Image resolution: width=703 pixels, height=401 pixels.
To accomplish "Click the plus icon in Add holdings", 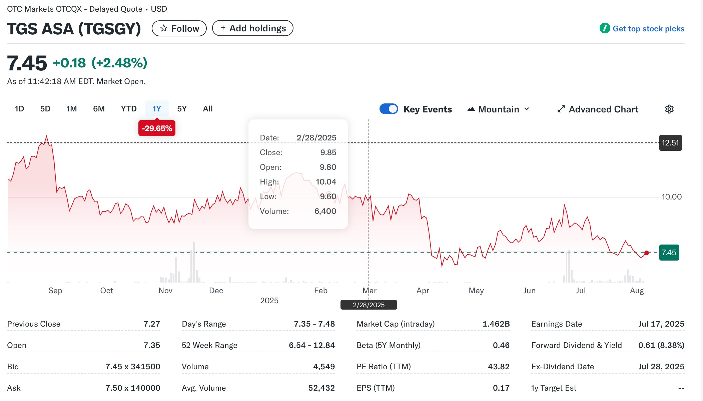I will point(223,28).
